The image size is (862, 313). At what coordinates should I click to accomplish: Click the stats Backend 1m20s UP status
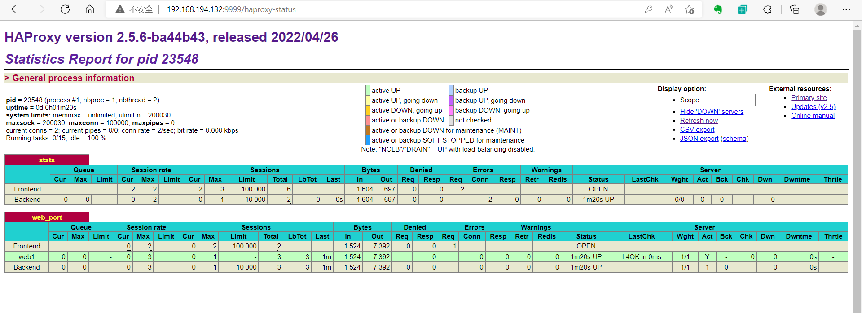tap(598, 200)
